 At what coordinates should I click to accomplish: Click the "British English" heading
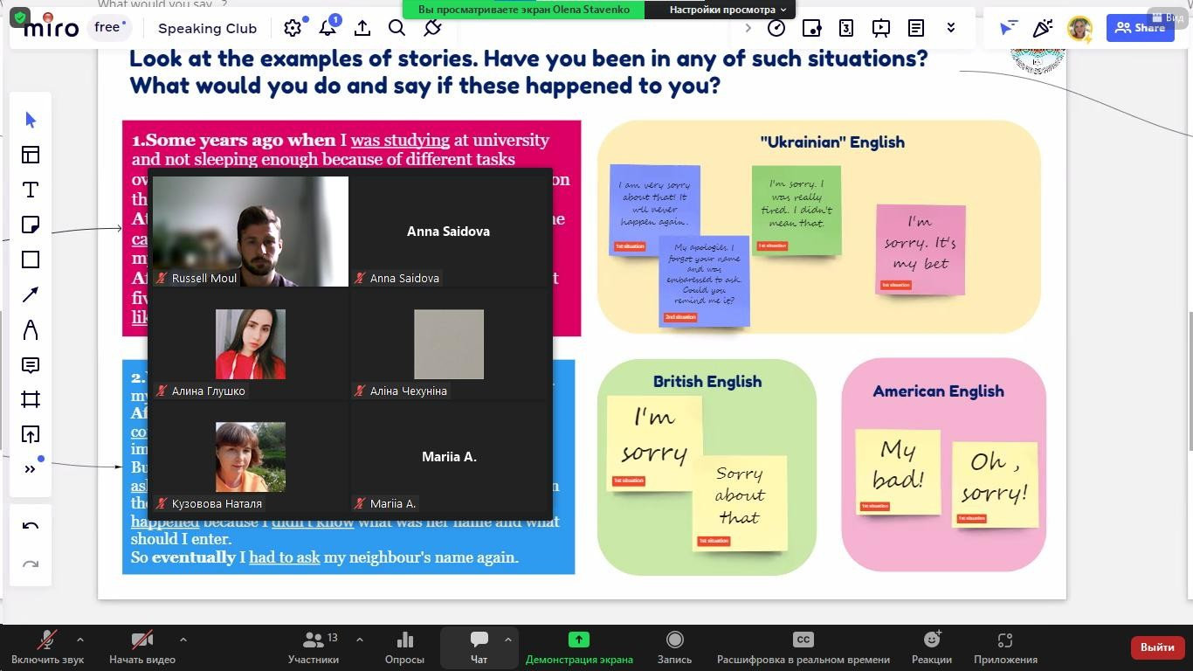tap(707, 382)
